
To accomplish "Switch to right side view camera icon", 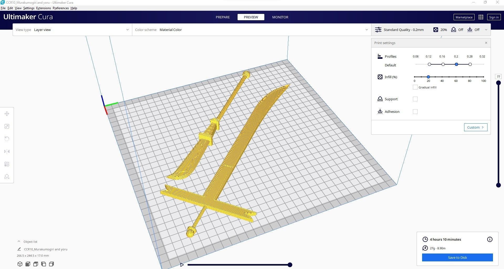I will coord(51,264).
